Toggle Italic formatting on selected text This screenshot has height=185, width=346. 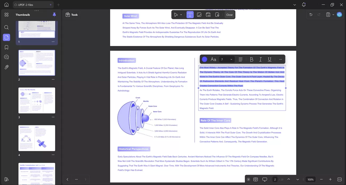click(x=261, y=59)
